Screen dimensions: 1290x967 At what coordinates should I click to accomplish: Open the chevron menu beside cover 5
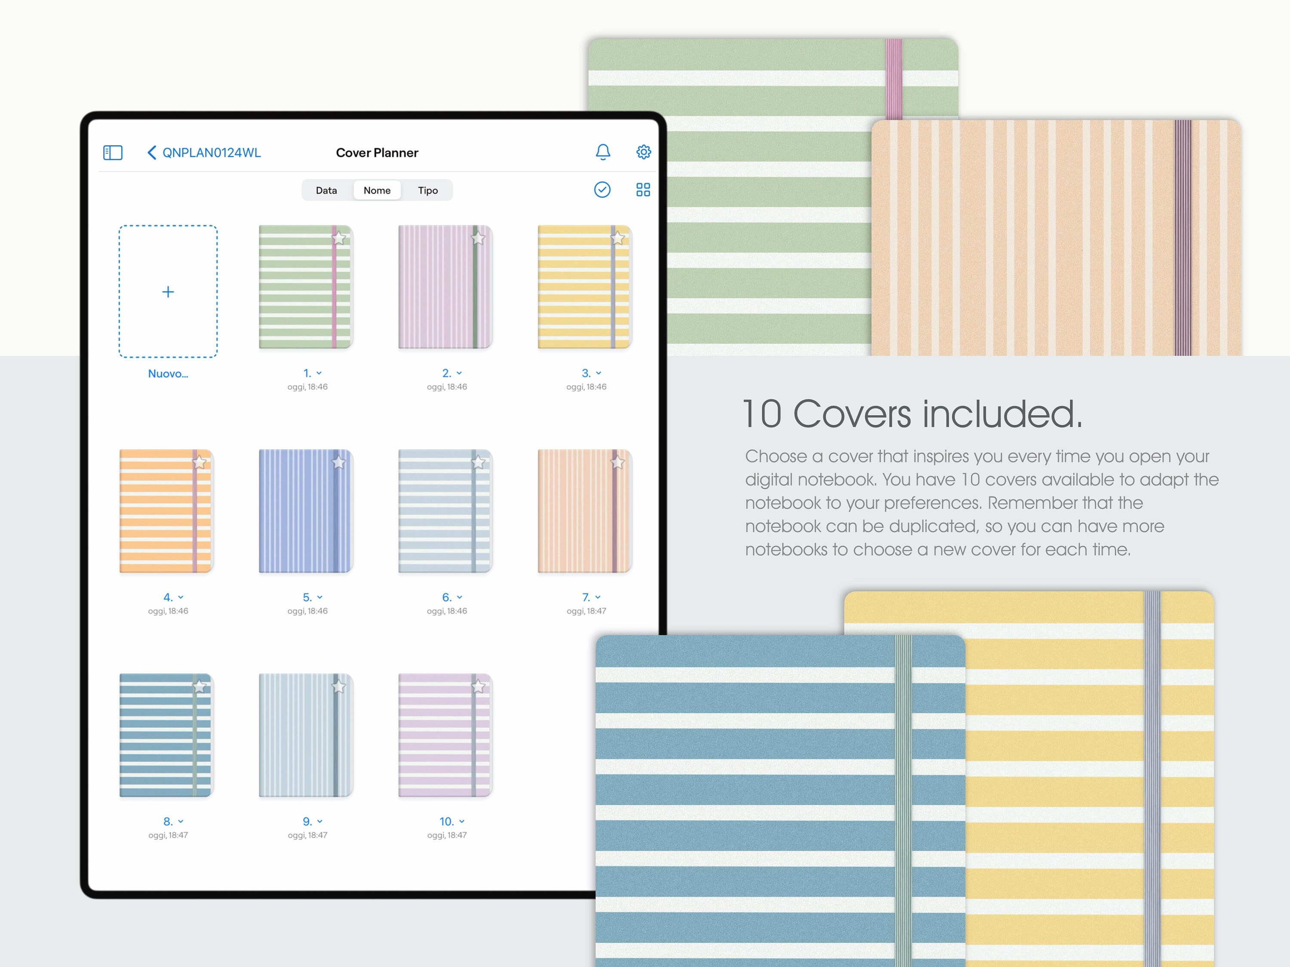pos(319,597)
